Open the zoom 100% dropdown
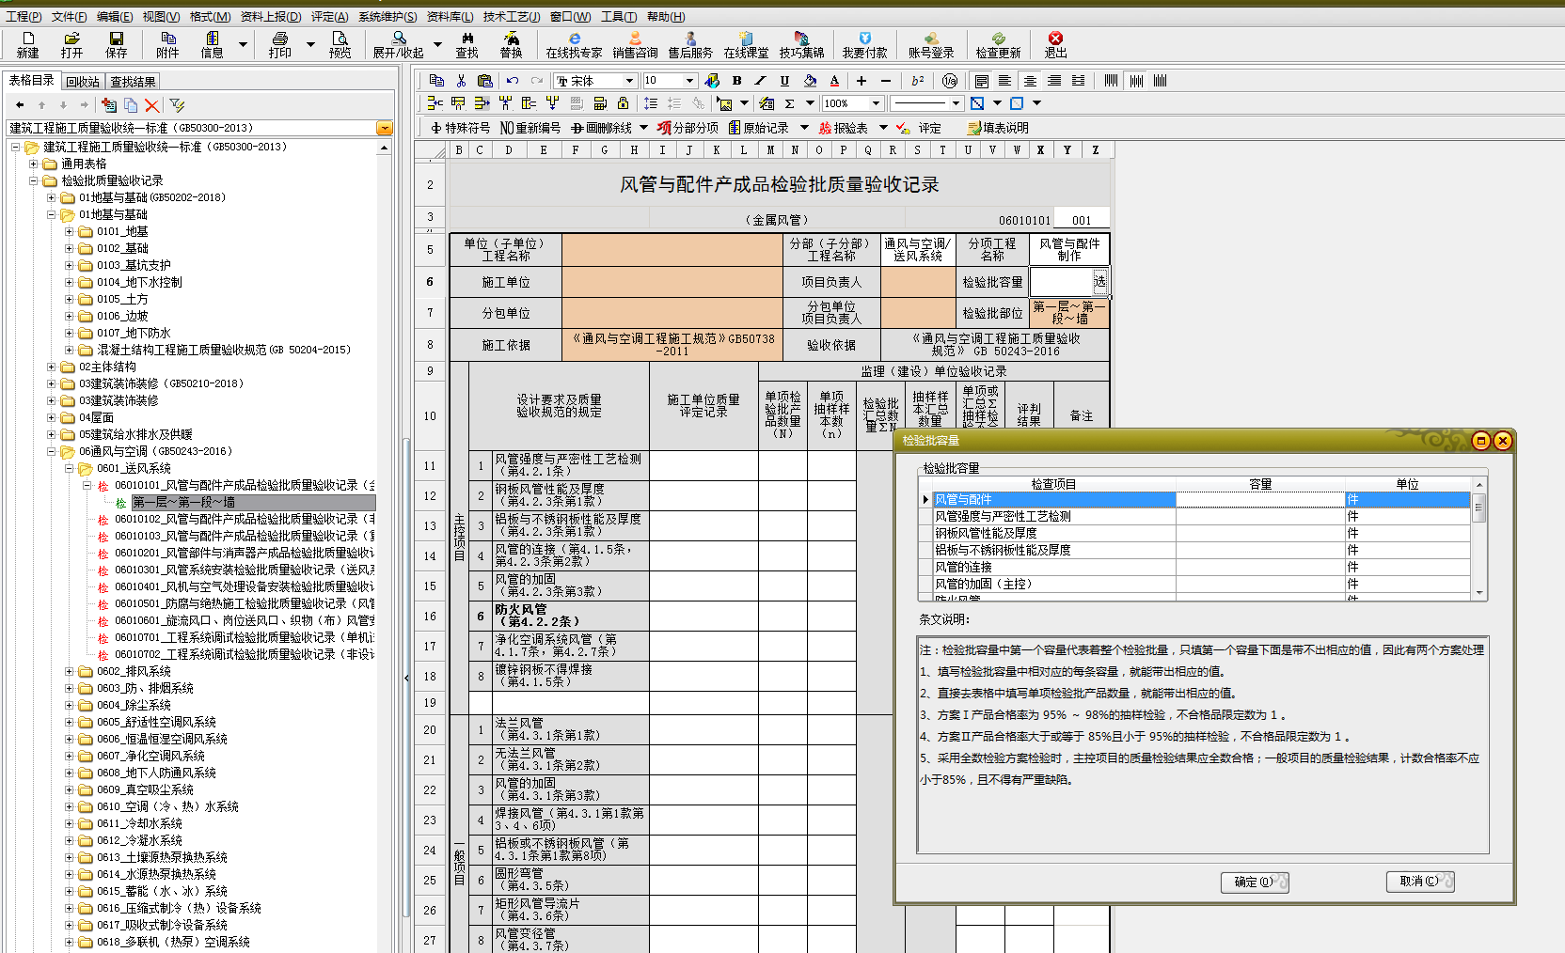 click(x=876, y=103)
